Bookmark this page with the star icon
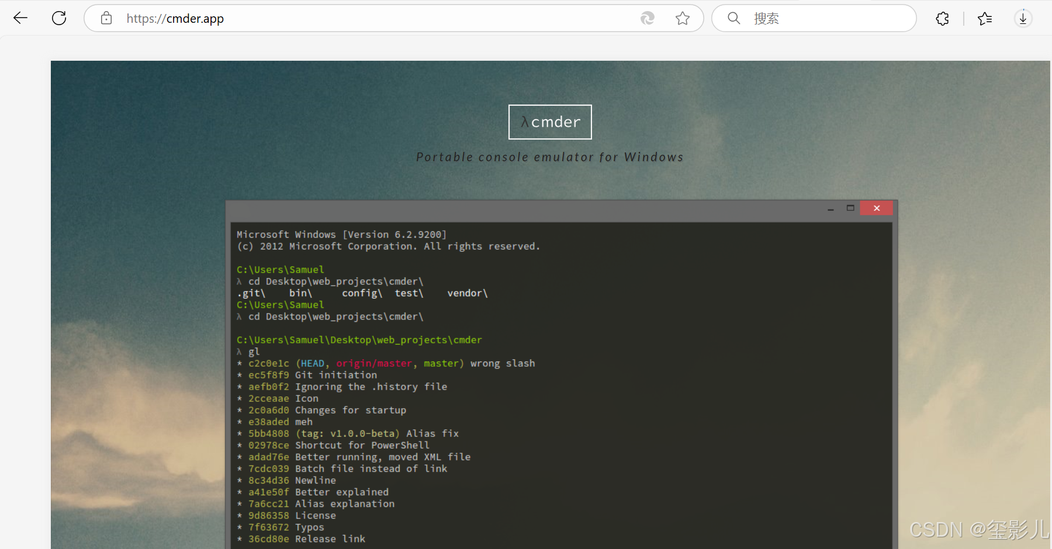Image resolution: width=1052 pixels, height=549 pixels. (x=683, y=19)
